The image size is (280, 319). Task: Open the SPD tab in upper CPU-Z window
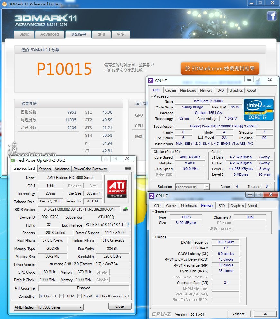point(221,90)
